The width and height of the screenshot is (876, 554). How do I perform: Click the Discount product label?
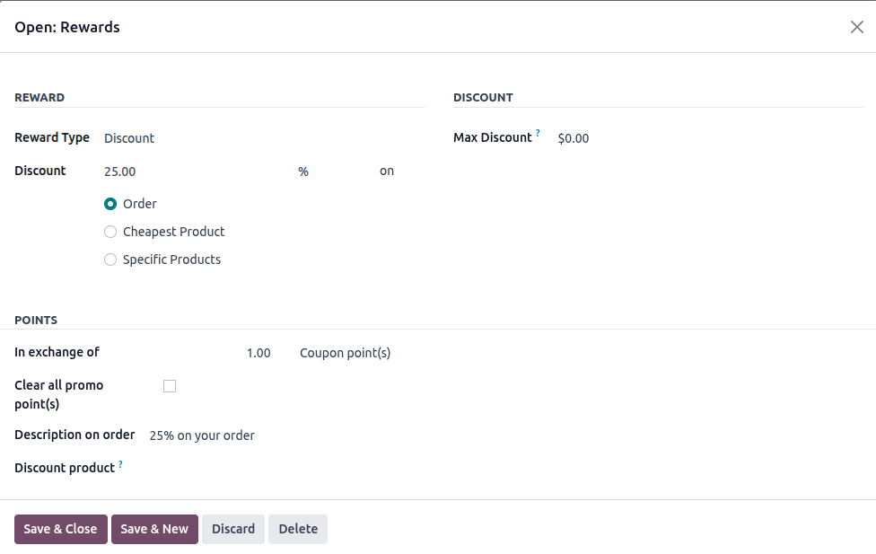pyautogui.click(x=65, y=468)
